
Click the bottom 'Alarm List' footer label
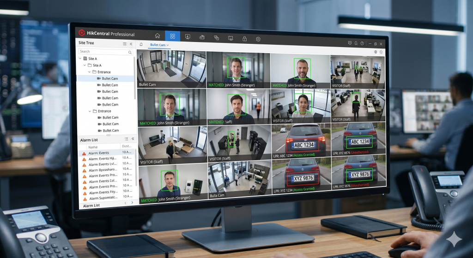tap(91, 205)
